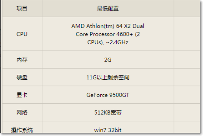Select the 显卡 row label
203x136 pixels.
[22, 95]
